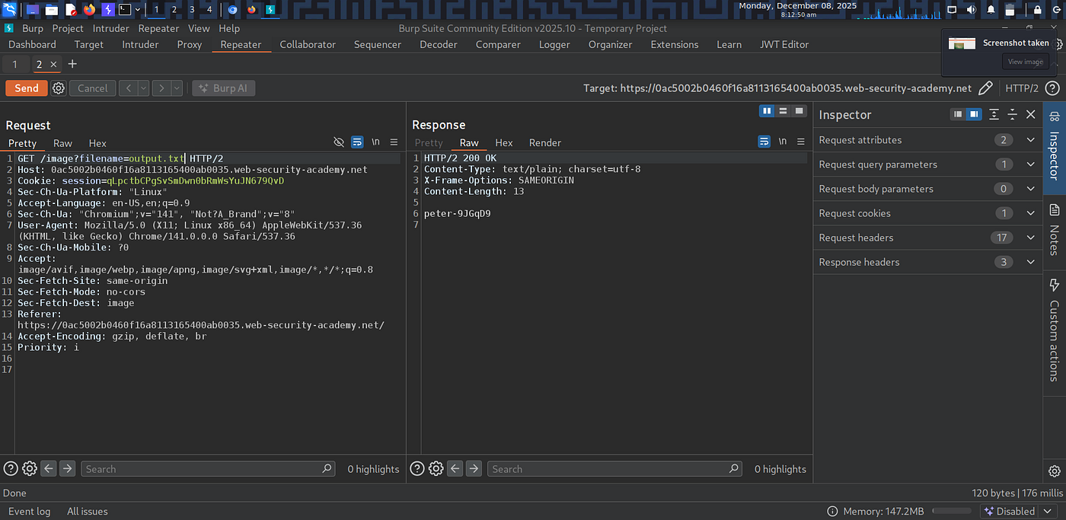
Task: Go to previous response search match
Action: point(455,469)
